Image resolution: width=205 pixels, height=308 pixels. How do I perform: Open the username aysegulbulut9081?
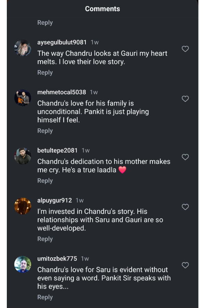[x=61, y=42]
